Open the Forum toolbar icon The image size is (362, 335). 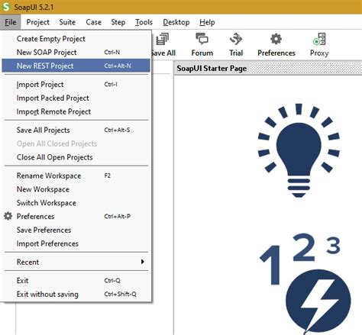point(202,39)
